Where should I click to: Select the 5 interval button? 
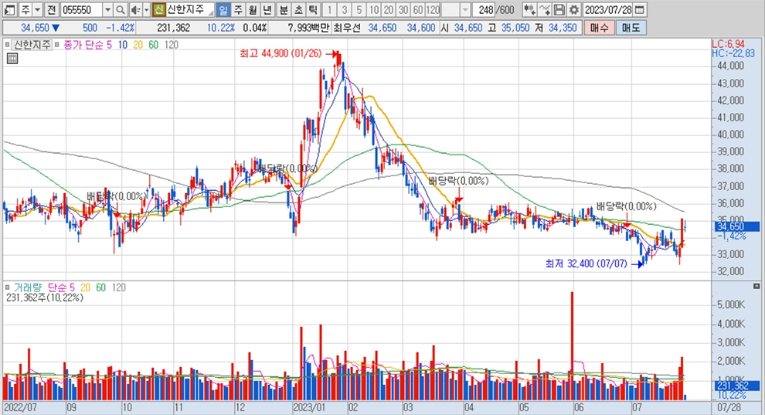[x=359, y=9]
